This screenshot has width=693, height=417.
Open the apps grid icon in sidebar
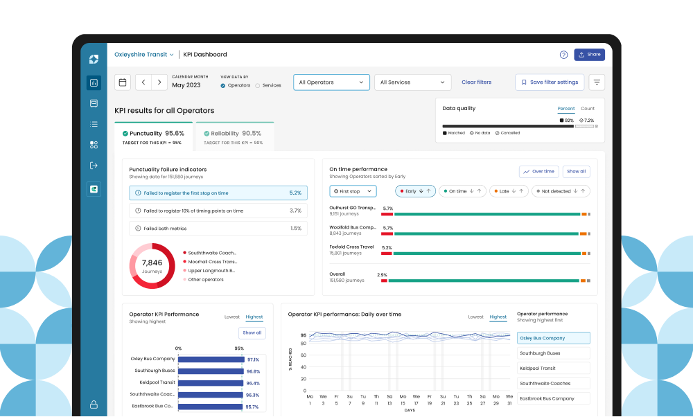pos(94,145)
